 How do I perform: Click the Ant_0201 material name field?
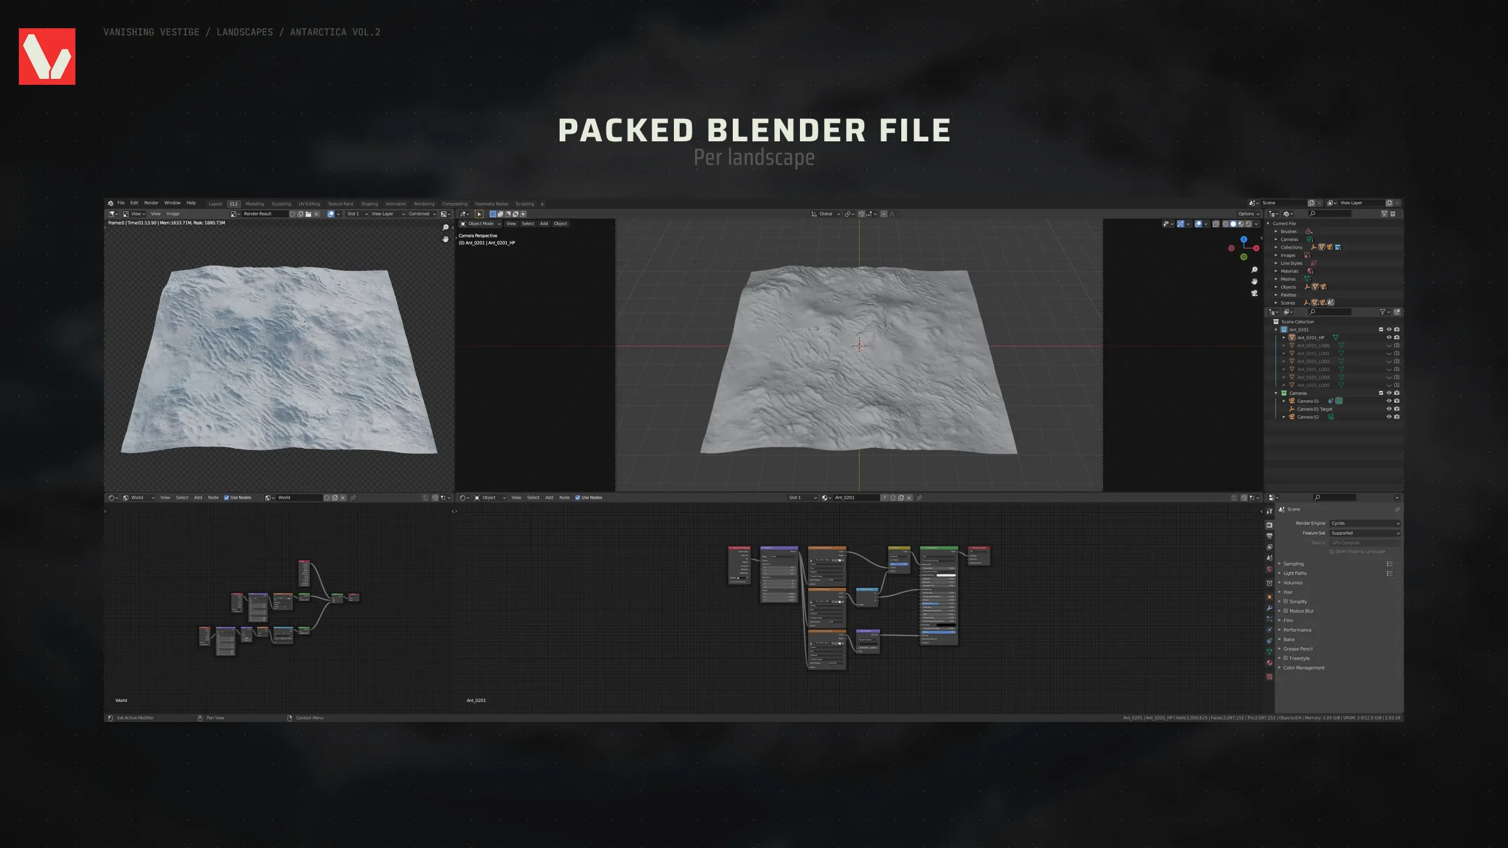tap(856, 498)
